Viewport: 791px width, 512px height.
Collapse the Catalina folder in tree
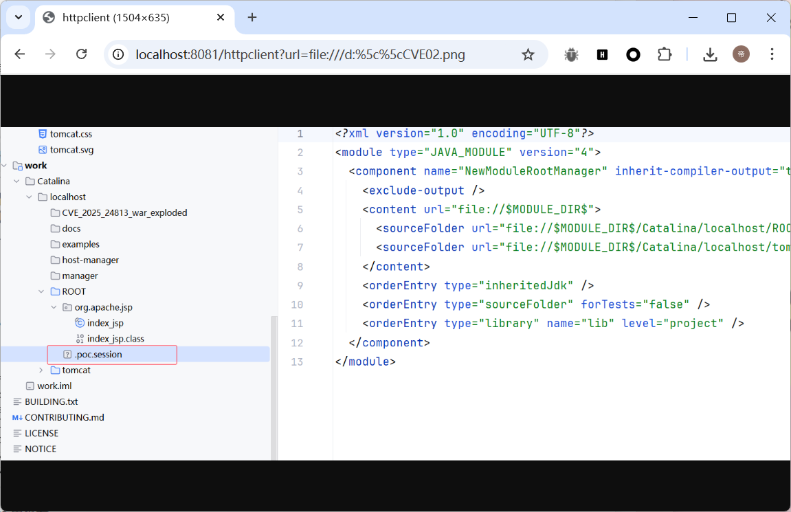16,181
